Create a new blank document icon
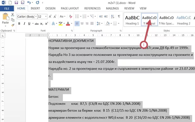 click(10, 3)
